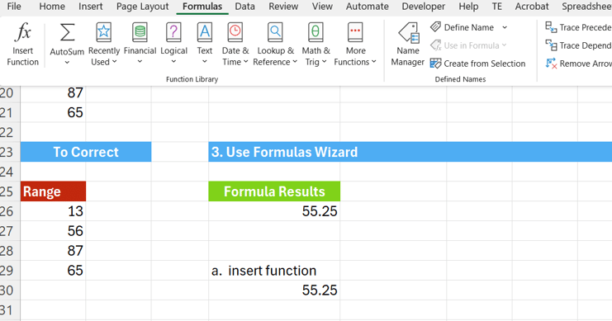Open the Name Manager
This screenshot has width=612, height=321.
pyautogui.click(x=408, y=44)
